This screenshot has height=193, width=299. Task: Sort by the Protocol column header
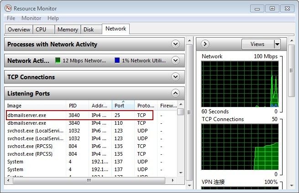[x=146, y=106]
